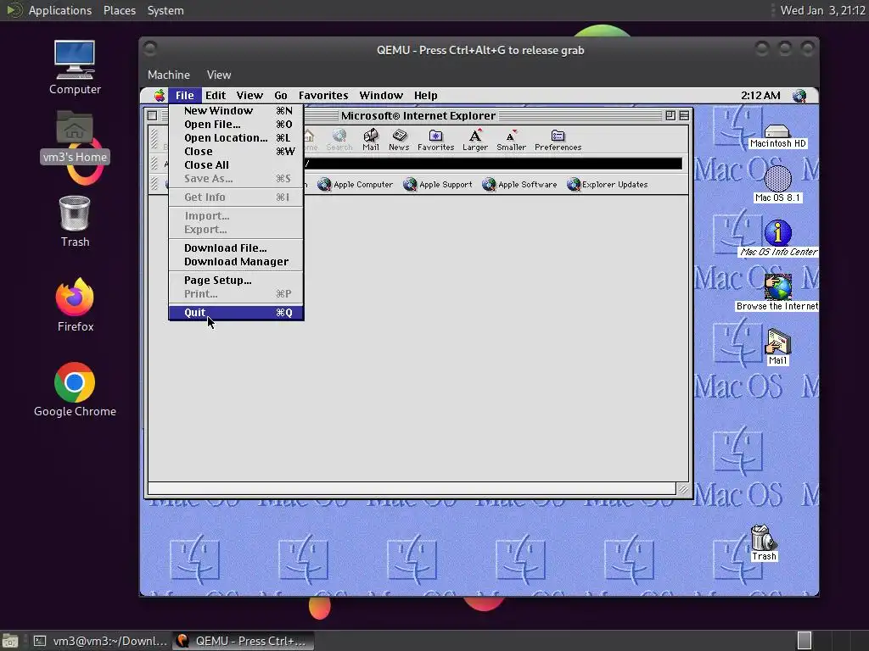
Task: Open the Window menu
Action: [381, 95]
